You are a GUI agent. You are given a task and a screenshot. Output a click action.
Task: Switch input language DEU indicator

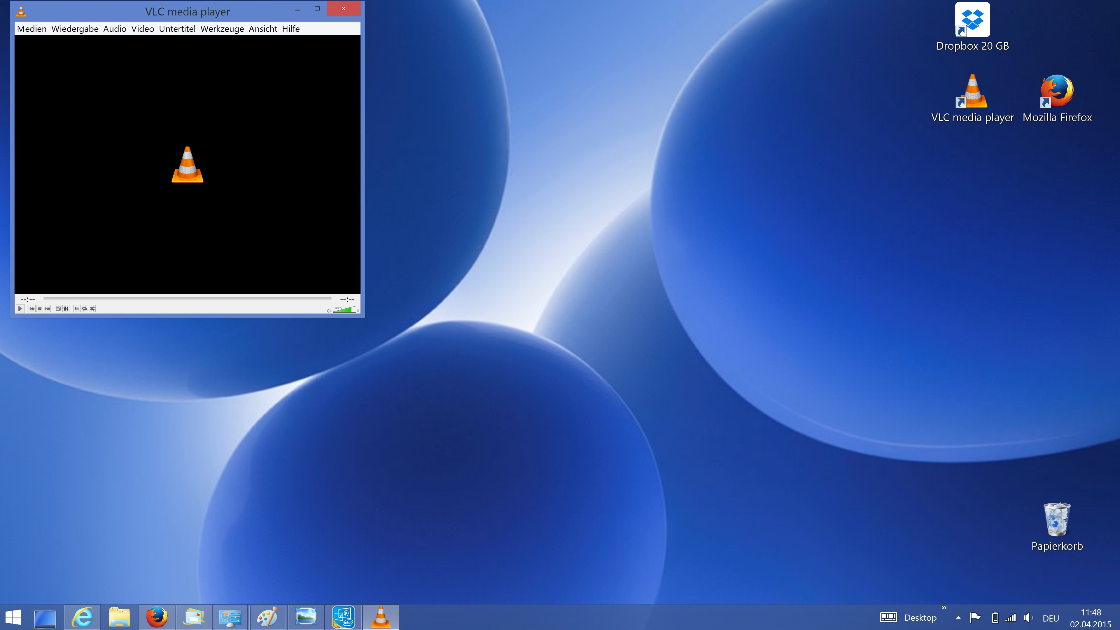point(1051,618)
